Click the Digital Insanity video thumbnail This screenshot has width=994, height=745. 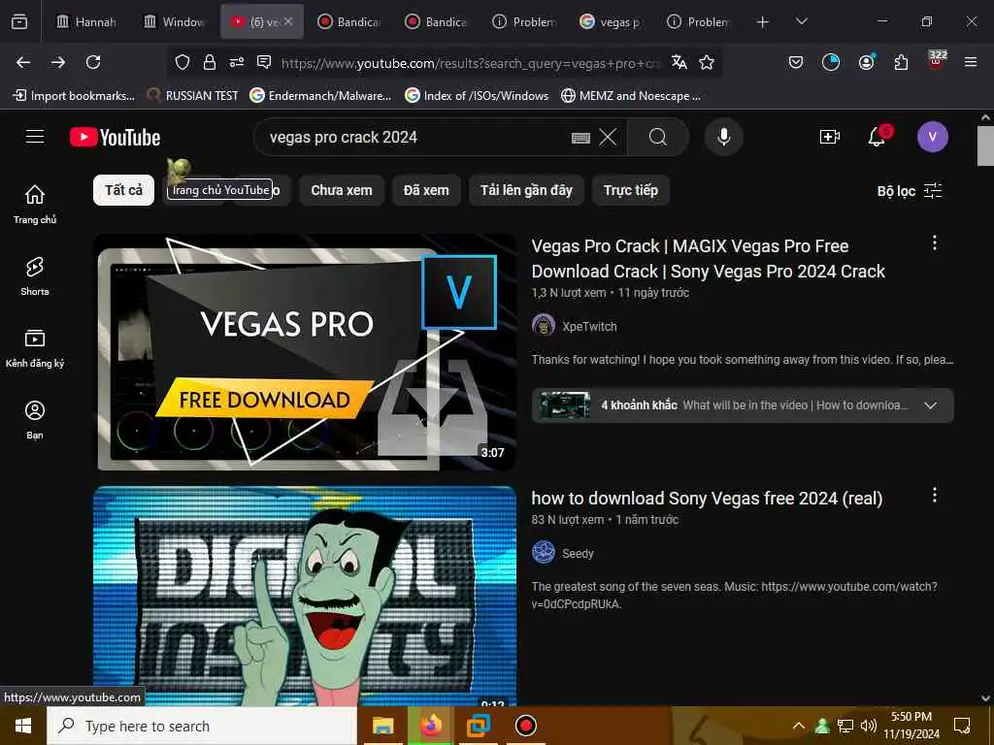pos(305,597)
